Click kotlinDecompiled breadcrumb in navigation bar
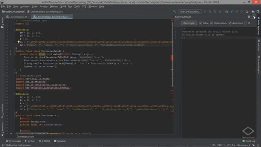Screen dimensions: 261x147 (x=13, y=12)
